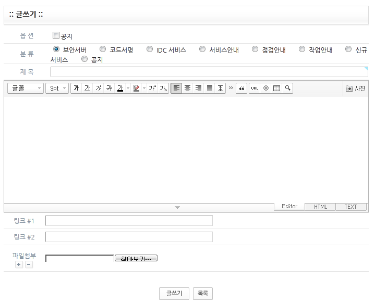Toggle bold text formatting
This screenshot has width=375, height=303.
coord(76,89)
